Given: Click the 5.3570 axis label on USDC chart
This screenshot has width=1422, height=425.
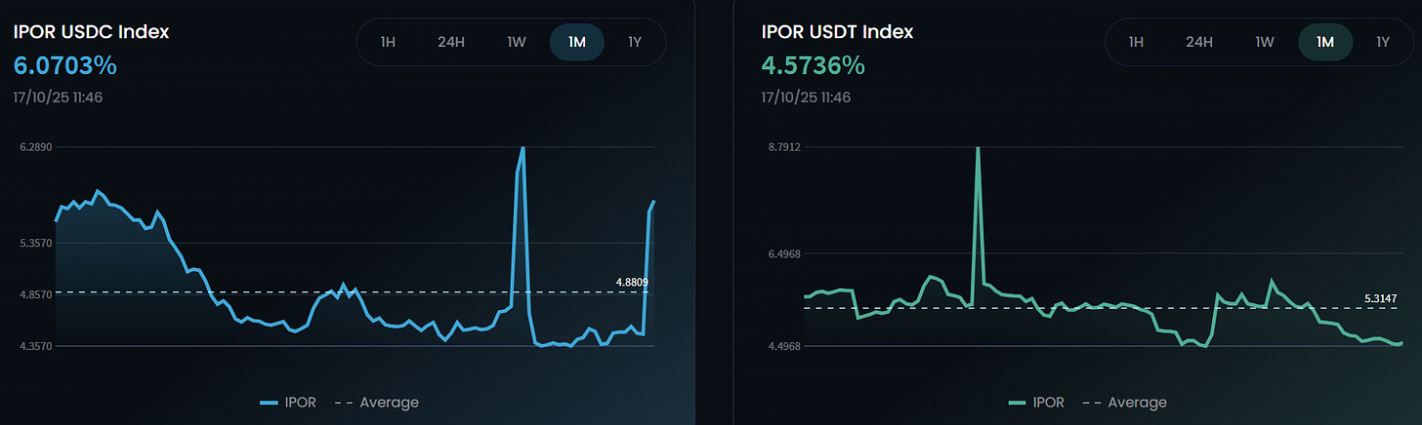Looking at the screenshot, I should (x=34, y=243).
